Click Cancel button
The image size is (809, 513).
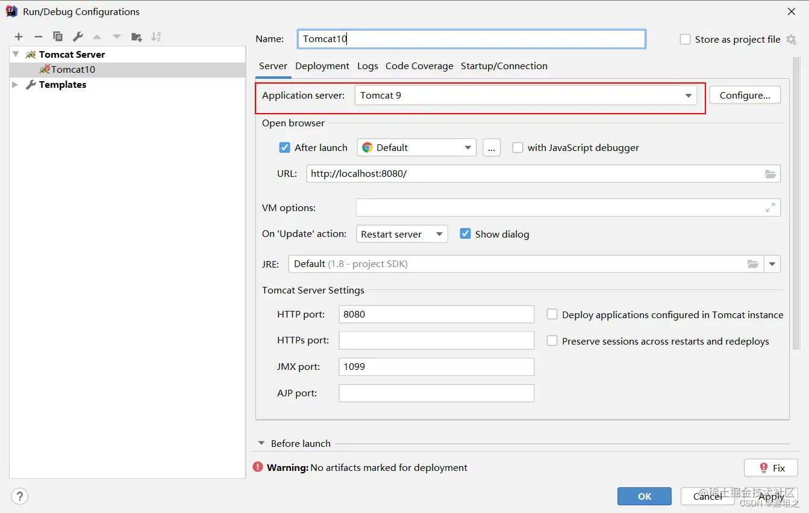(x=708, y=496)
